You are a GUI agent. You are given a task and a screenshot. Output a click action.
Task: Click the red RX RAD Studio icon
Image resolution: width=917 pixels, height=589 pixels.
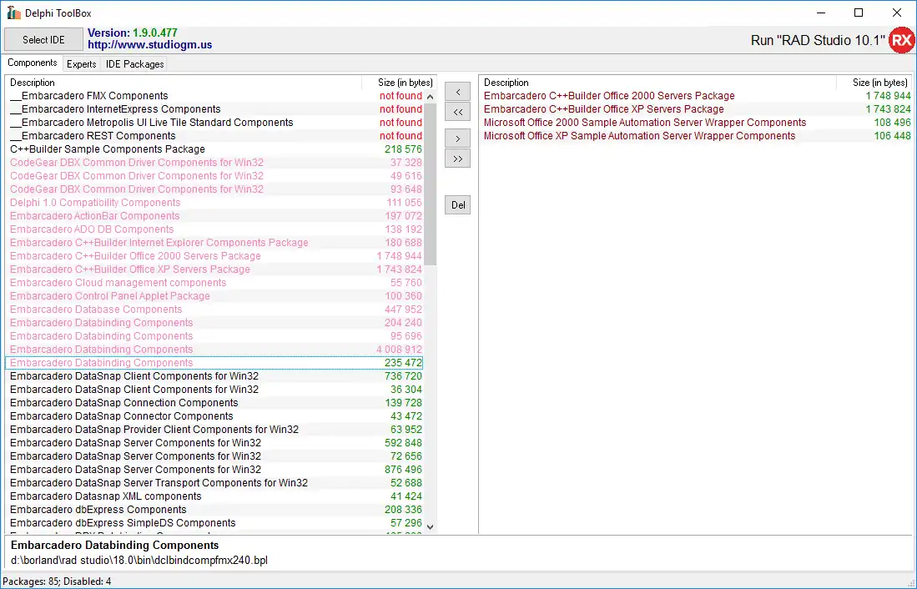(902, 40)
